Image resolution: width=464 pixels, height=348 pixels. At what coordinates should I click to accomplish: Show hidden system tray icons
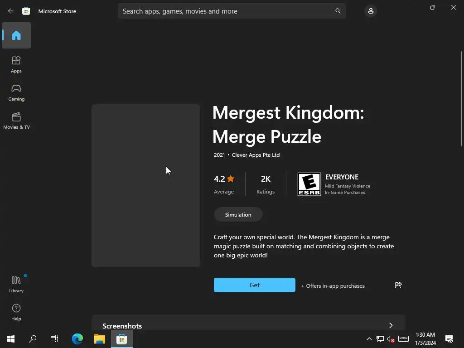pyautogui.click(x=369, y=339)
